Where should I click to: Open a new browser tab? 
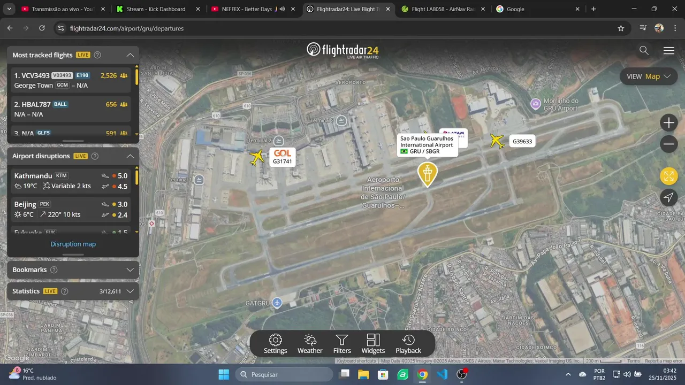[x=593, y=9]
